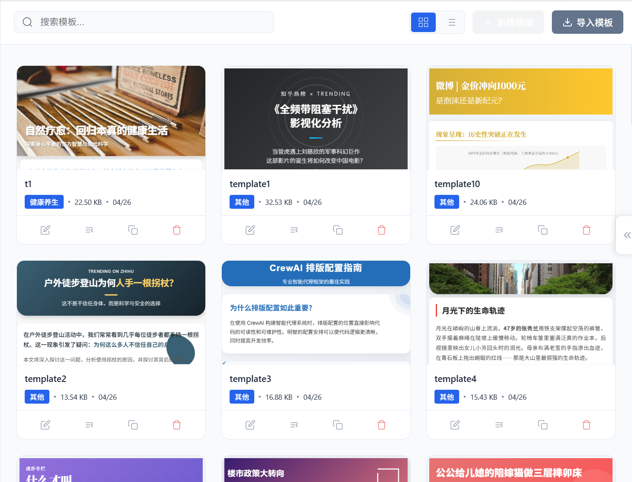The height and width of the screenshot is (482, 632).
Task: Click the list-arrow icon for template10
Action: coord(499,230)
